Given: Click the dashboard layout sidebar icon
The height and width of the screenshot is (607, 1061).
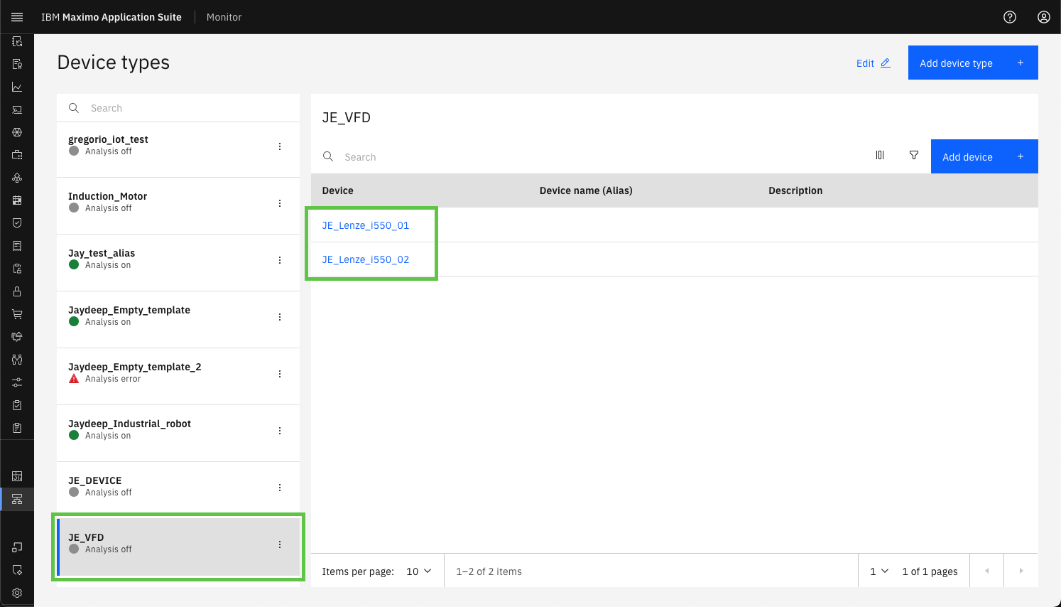Looking at the screenshot, I should tap(17, 476).
